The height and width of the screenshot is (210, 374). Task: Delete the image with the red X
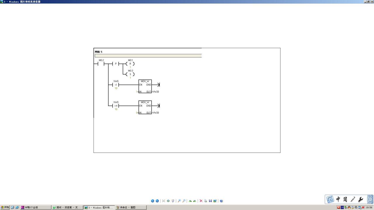coord(201,201)
